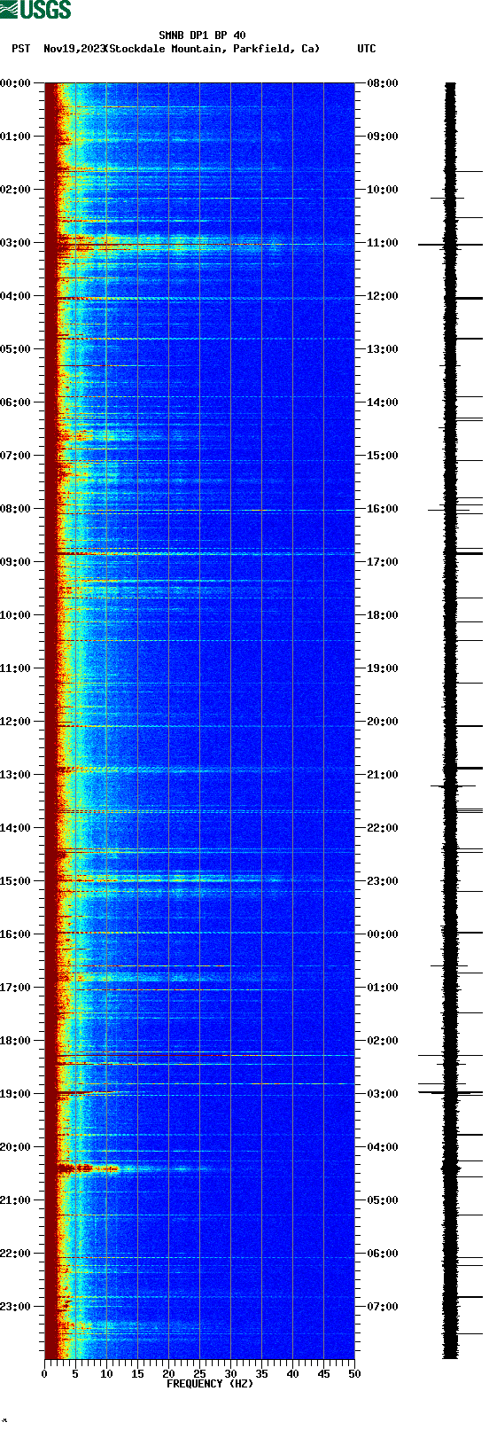Click the UTC axis '08:00' label

(x=383, y=83)
